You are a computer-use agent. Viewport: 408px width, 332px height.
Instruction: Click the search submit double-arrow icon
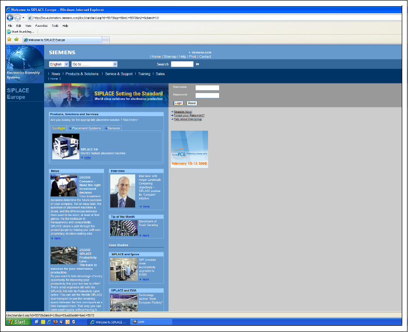click(x=198, y=64)
